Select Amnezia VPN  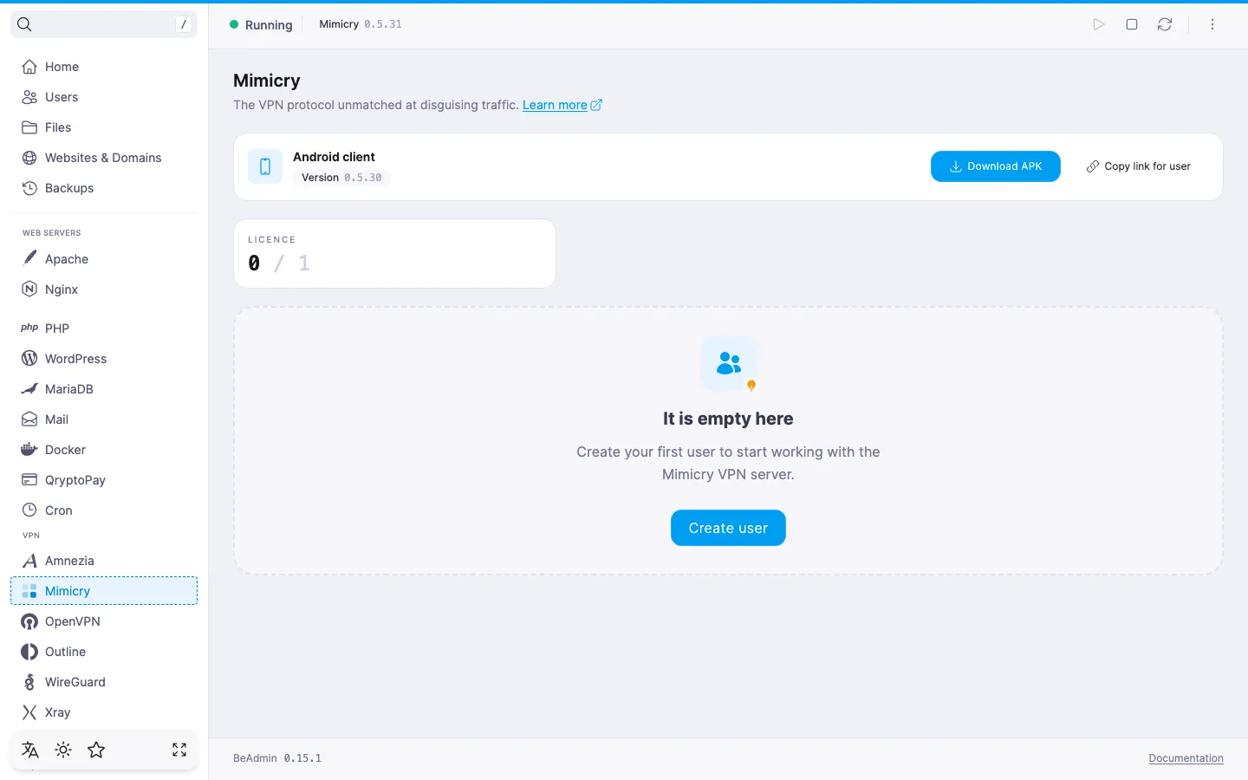pyautogui.click(x=104, y=561)
